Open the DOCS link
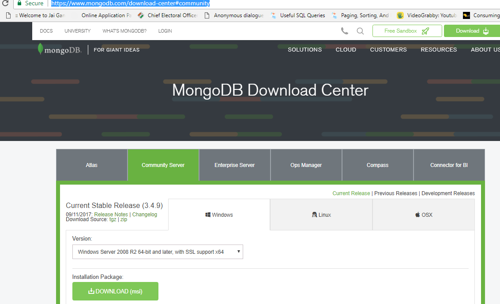This screenshot has height=304, width=500. [x=46, y=31]
